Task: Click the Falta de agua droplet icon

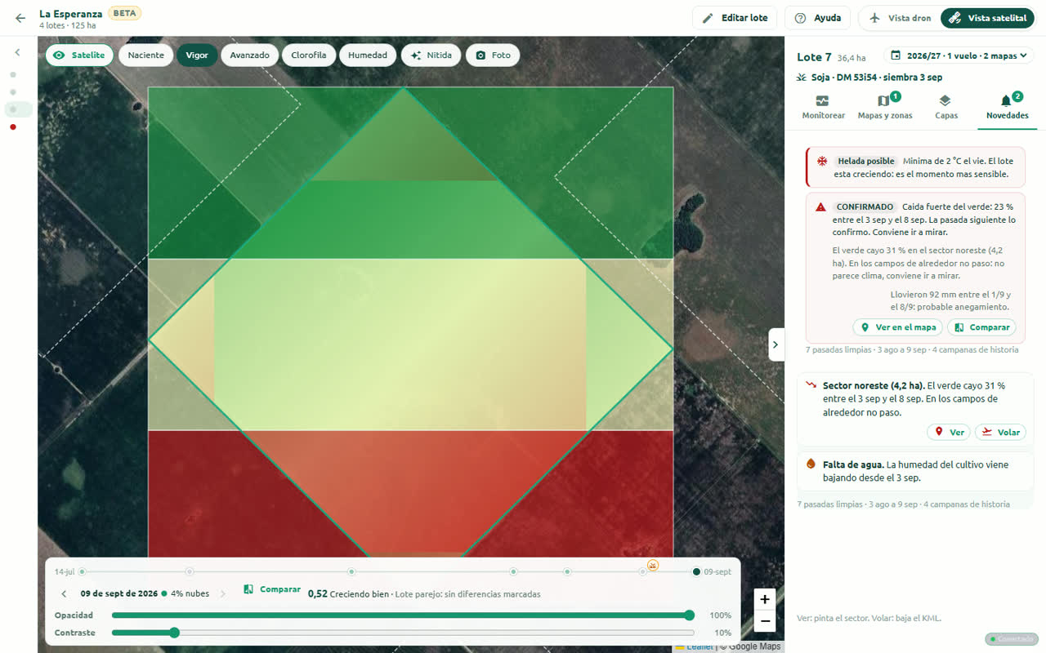Action: [811, 464]
